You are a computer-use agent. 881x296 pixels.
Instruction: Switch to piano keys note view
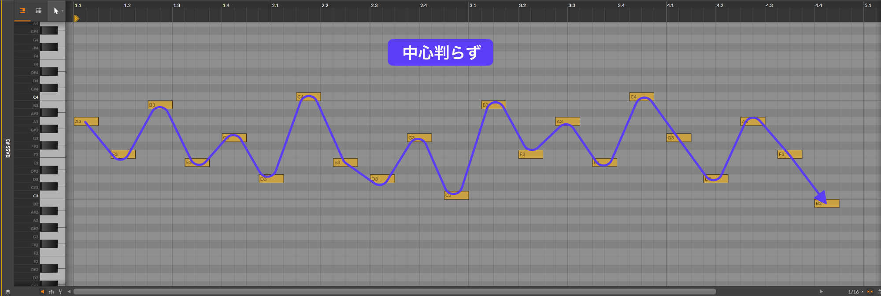point(22,11)
